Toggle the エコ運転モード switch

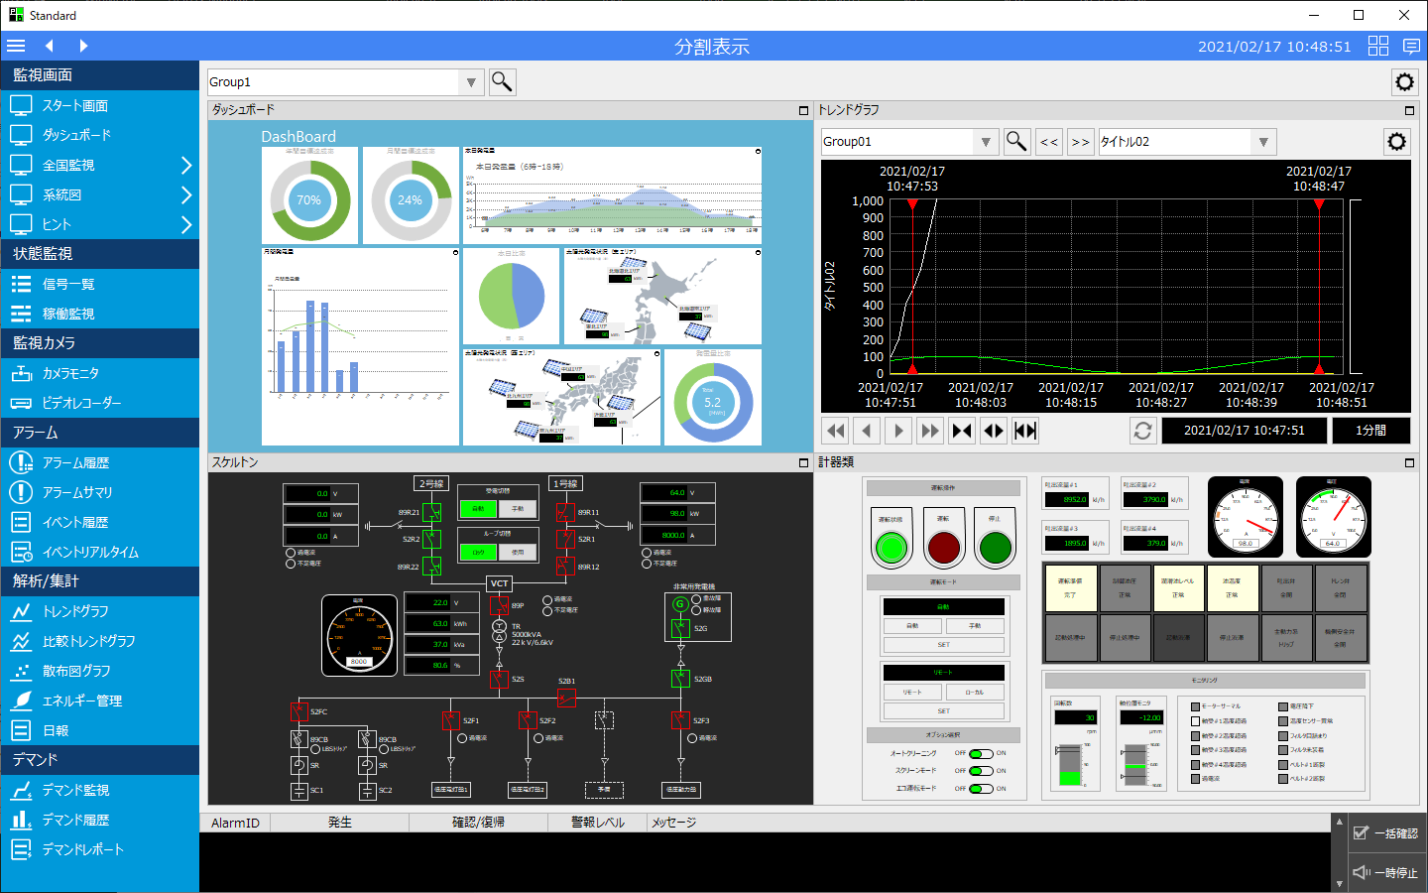[981, 789]
